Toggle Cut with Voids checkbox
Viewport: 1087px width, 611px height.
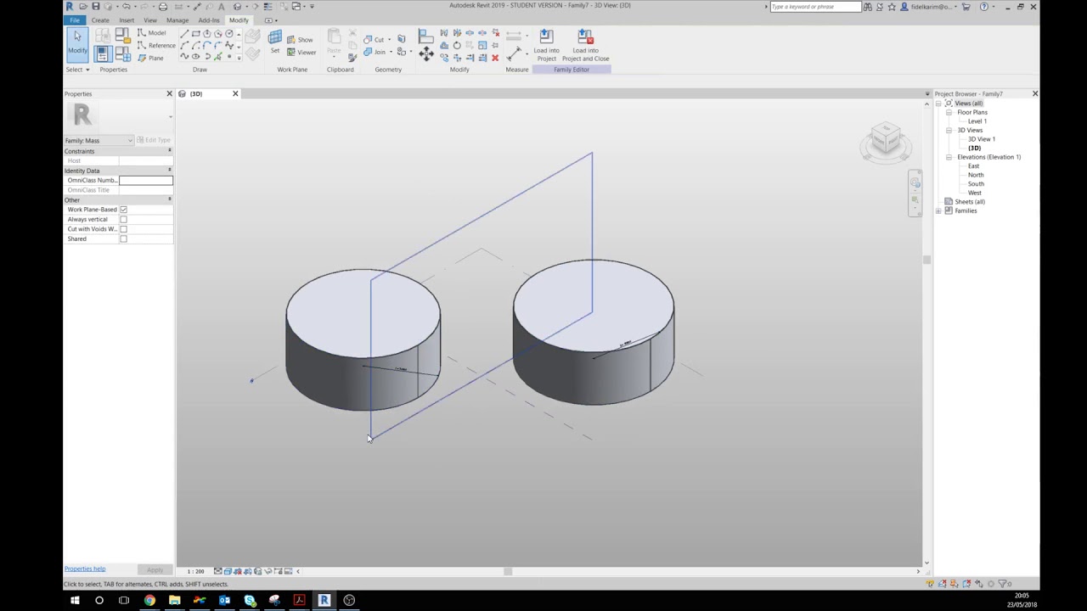pyautogui.click(x=123, y=229)
